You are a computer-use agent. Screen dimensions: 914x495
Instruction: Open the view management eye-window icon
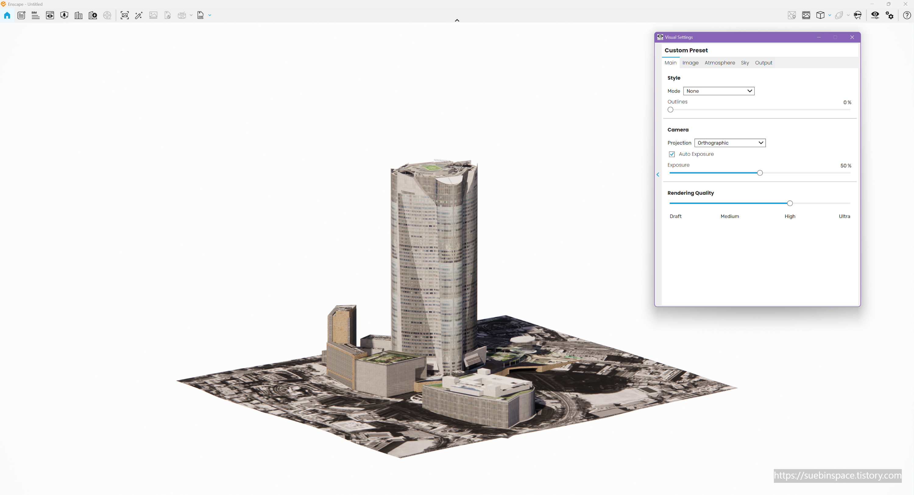(50, 15)
